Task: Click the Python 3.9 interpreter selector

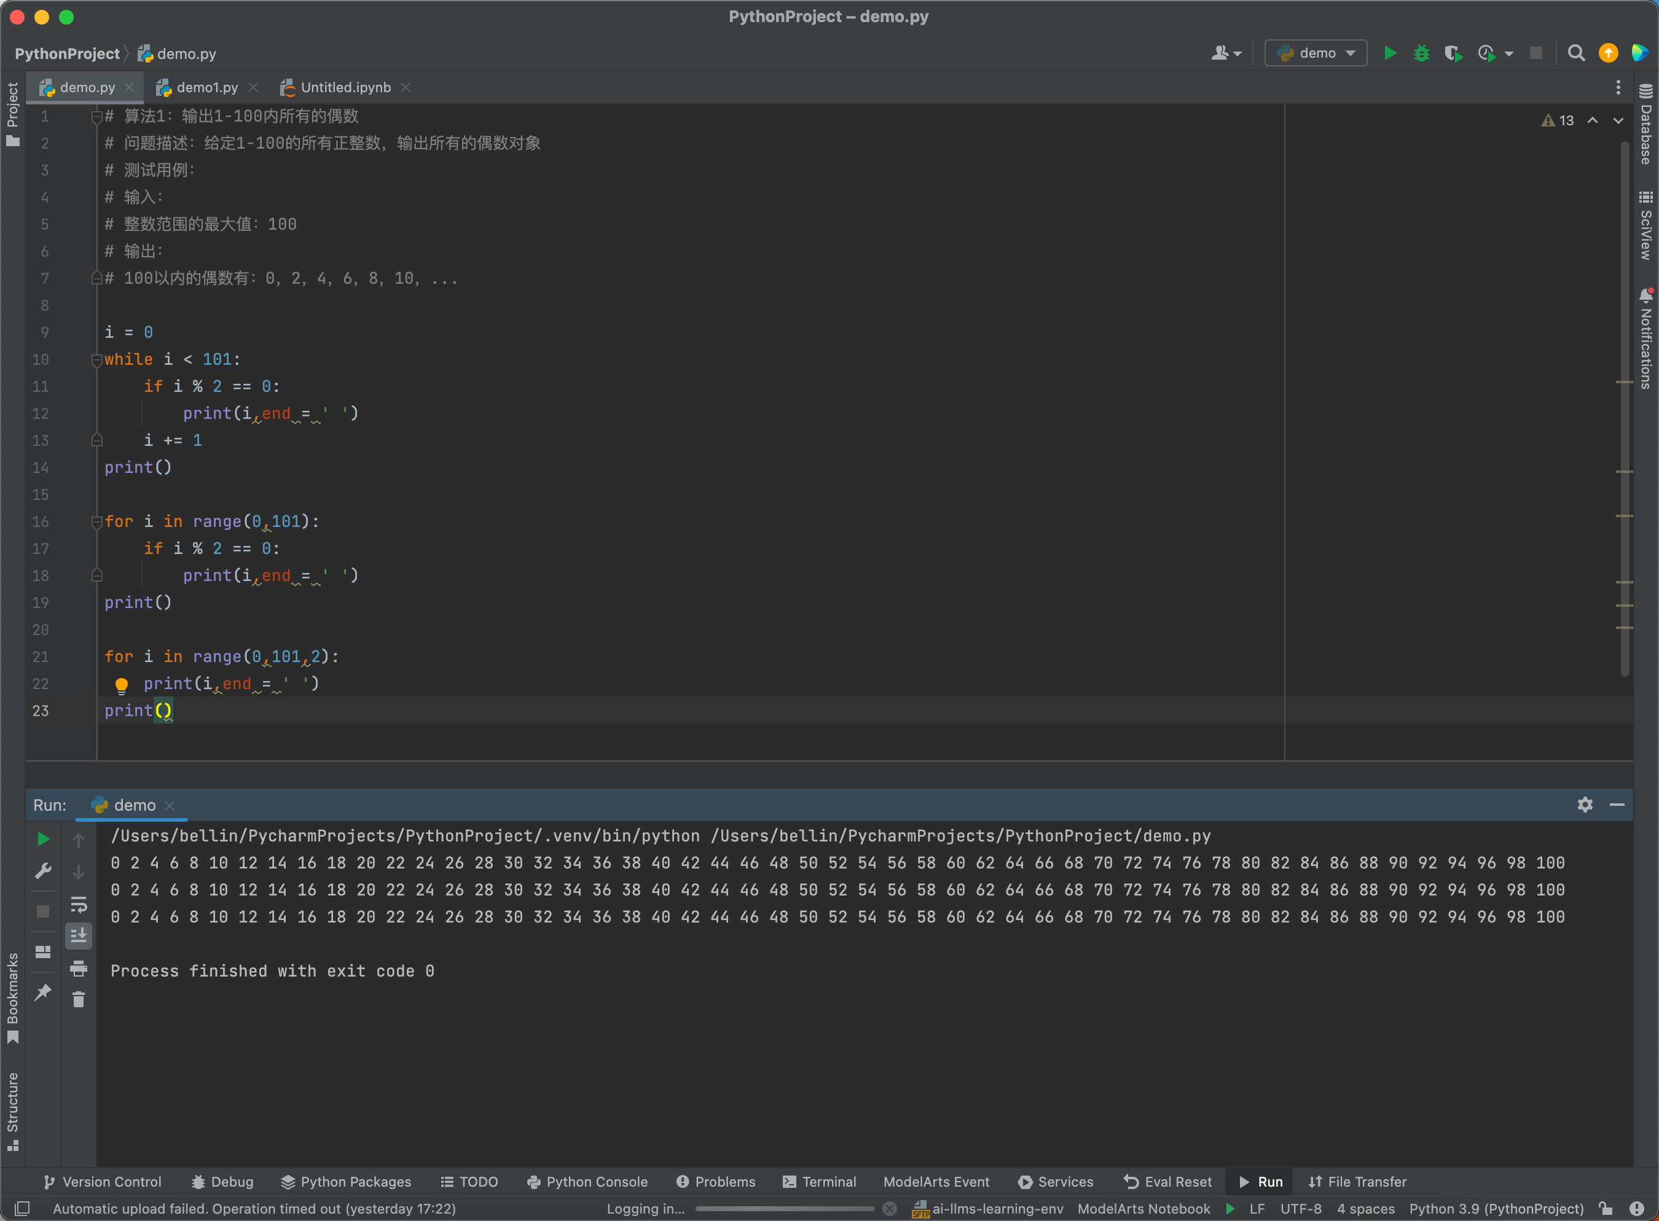Action: point(1496,1209)
